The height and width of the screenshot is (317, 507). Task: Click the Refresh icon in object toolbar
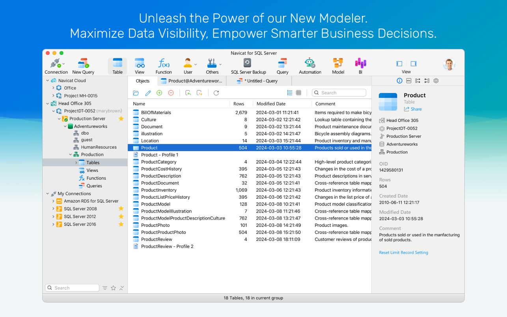pos(216,93)
